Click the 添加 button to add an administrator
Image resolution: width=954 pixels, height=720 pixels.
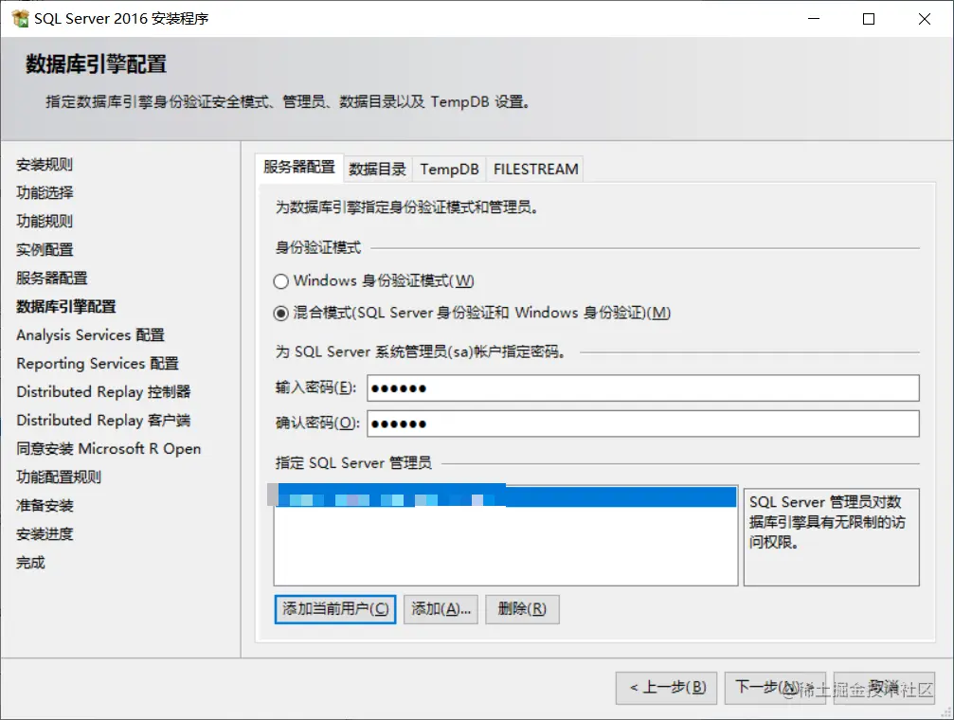tap(440, 609)
